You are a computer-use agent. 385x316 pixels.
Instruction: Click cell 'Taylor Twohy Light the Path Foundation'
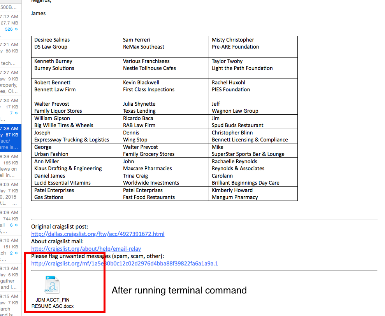(253, 68)
